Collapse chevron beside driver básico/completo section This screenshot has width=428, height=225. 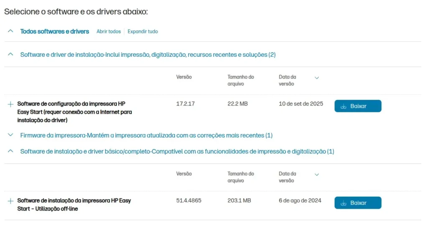pyautogui.click(x=11, y=152)
